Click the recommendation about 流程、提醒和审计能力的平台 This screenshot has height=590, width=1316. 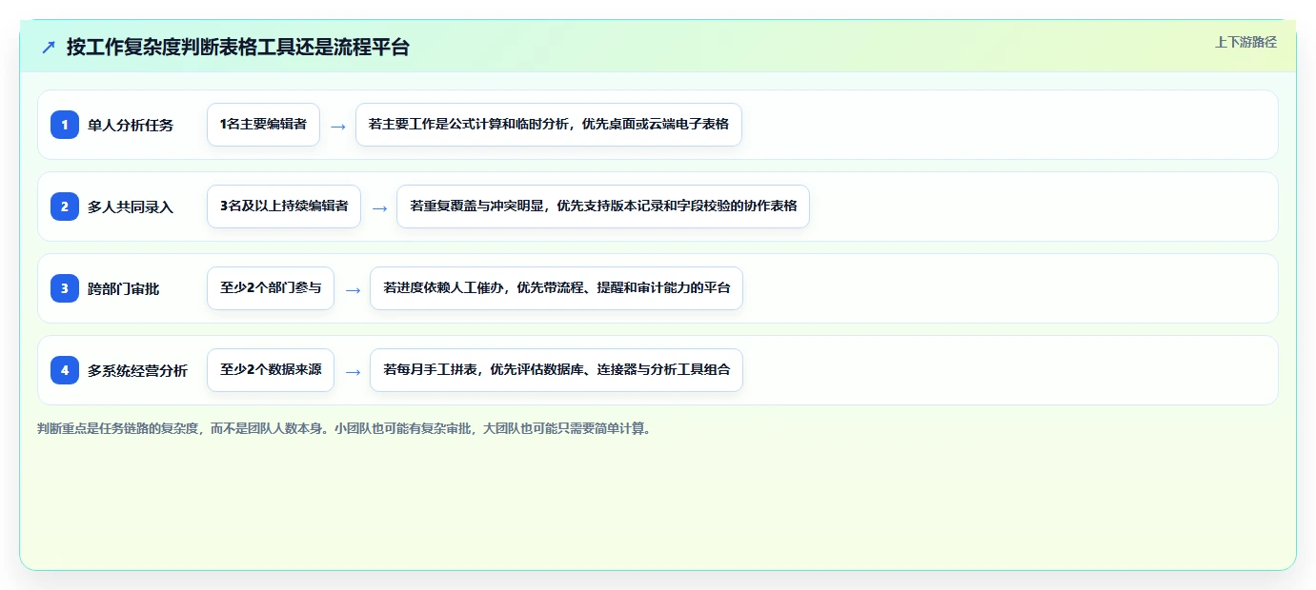pos(557,288)
